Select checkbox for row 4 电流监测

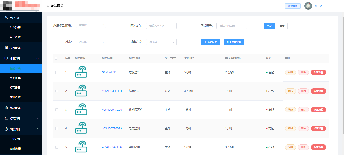point(57,128)
